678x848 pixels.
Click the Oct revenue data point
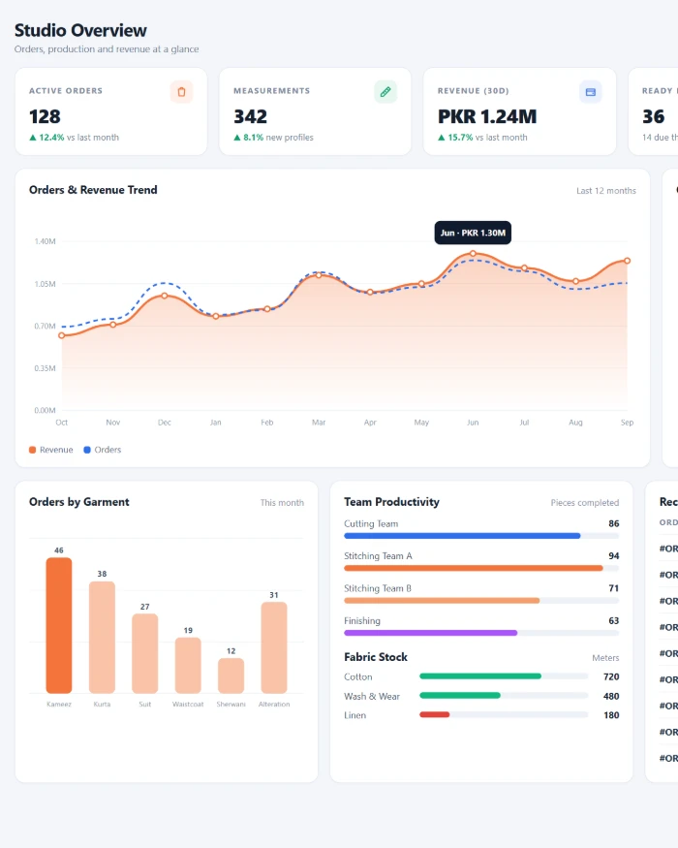[62, 335]
